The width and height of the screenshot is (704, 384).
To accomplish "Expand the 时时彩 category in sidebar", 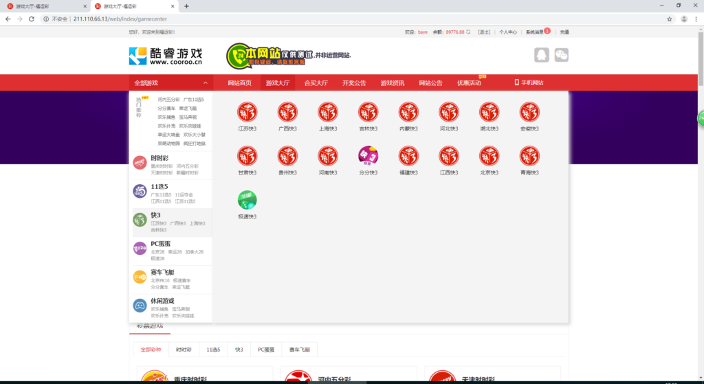I will tap(159, 158).
